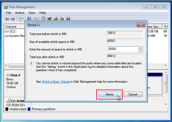Click the info icon in Shrink dialog
Viewport: 172px width, 122px height.
(32, 63)
